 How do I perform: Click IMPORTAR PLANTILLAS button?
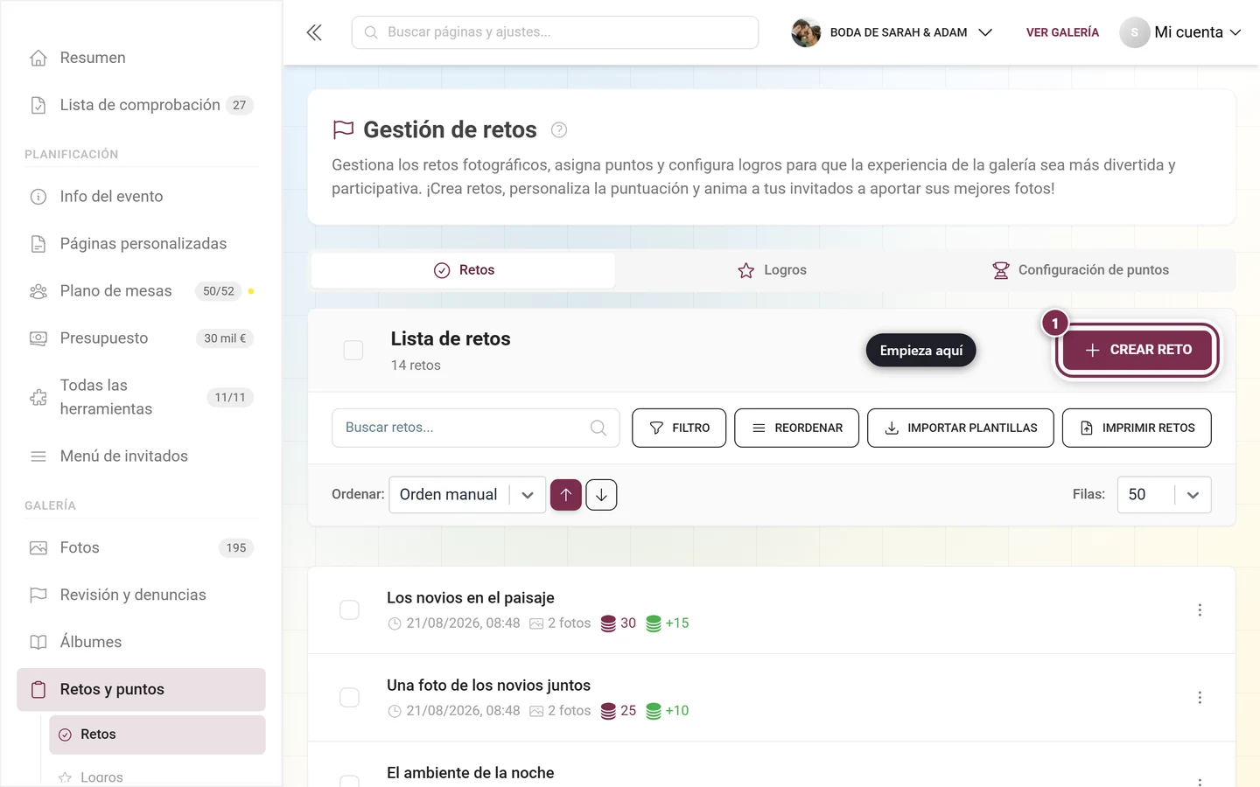[961, 428]
